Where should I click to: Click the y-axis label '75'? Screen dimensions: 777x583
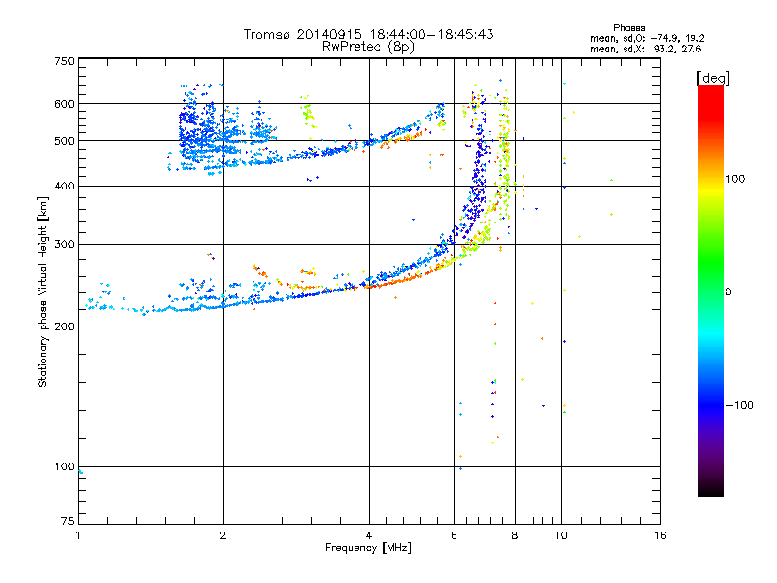click(68, 521)
